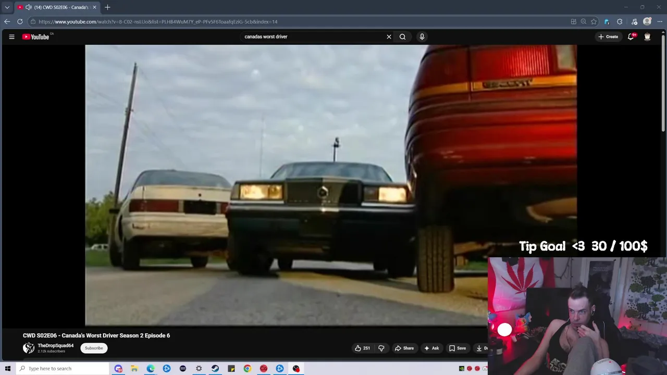
Task: Mute tab using speaker icon
Action: [x=28, y=7]
